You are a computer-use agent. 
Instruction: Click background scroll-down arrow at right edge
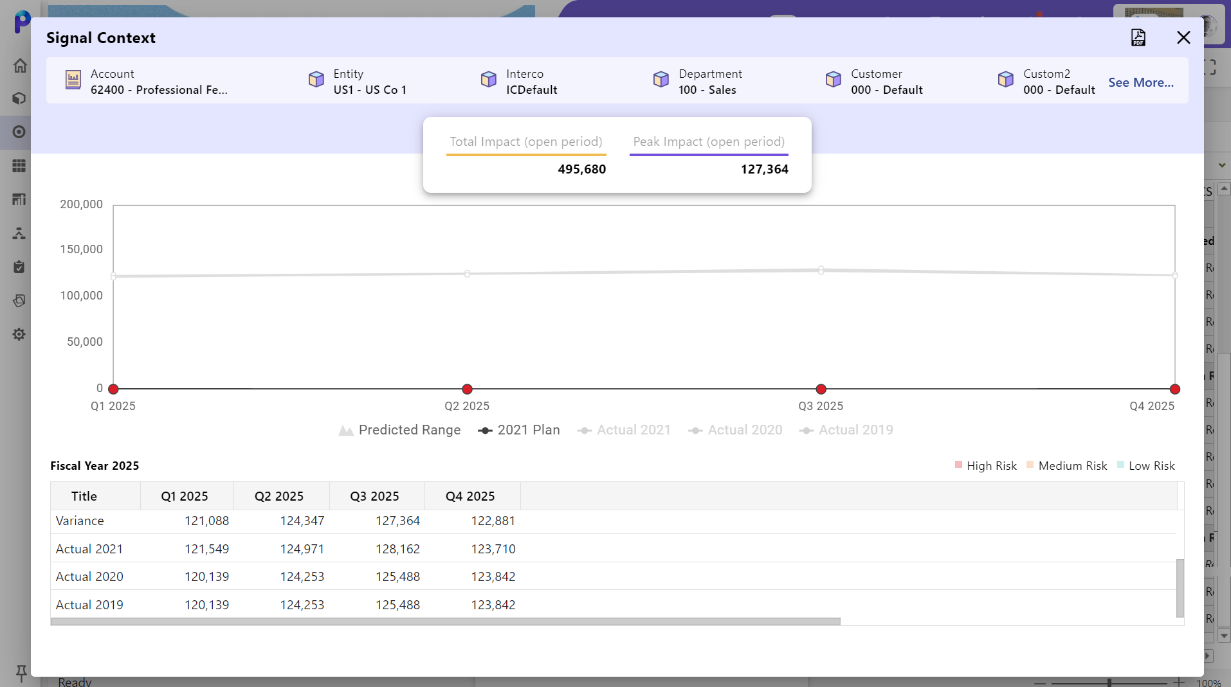click(x=1224, y=636)
